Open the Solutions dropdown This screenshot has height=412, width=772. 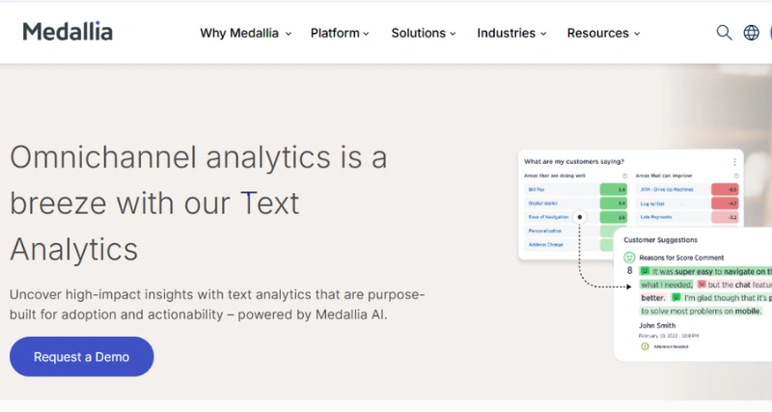(424, 33)
